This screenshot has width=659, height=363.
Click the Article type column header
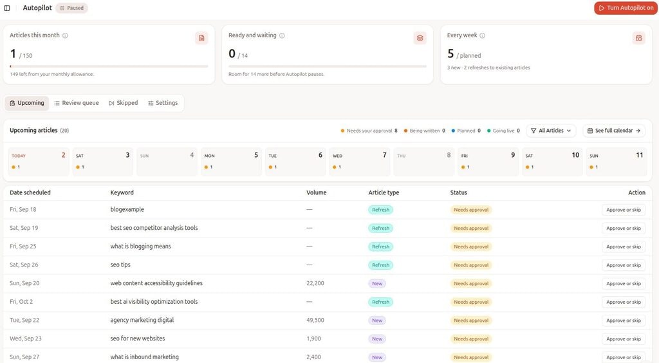coord(384,192)
